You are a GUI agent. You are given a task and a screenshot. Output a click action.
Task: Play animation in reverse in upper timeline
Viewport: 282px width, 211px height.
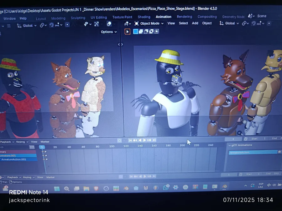[140, 140]
